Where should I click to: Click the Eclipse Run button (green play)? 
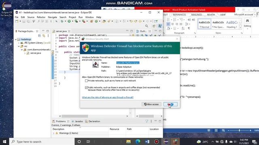click(x=69, y=21)
